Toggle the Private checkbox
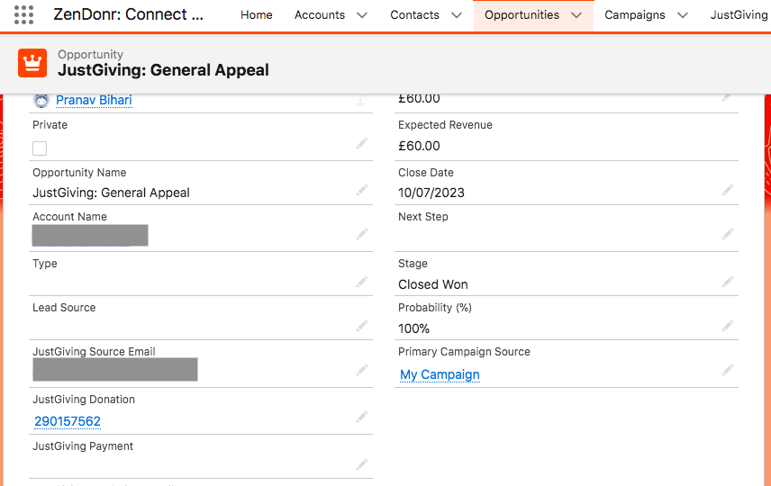This screenshot has height=486, width=771. 40,148
